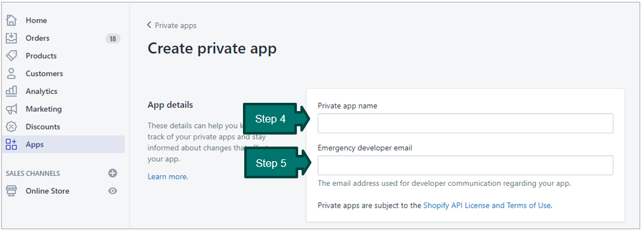Click the Products tag icon
642x231 pixels.
pyautogui.click(x=11, y=56)
